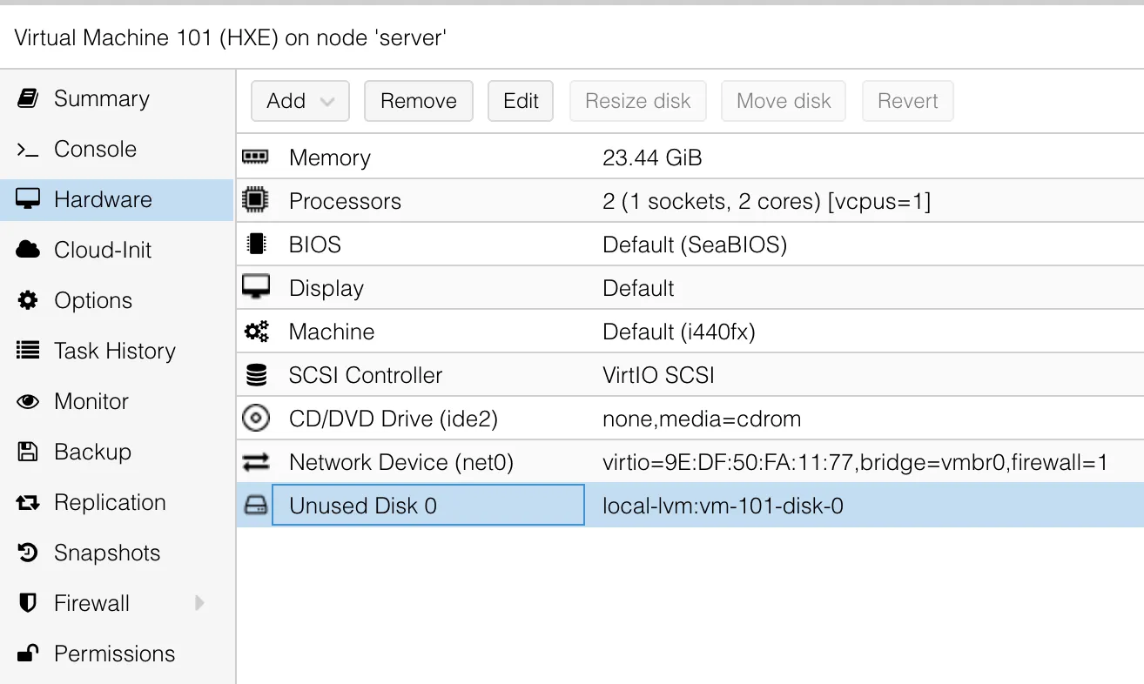This screenshot has height=684, width=1144.
Task: Open the Cloud-Init settings
Action: (102, 250)
